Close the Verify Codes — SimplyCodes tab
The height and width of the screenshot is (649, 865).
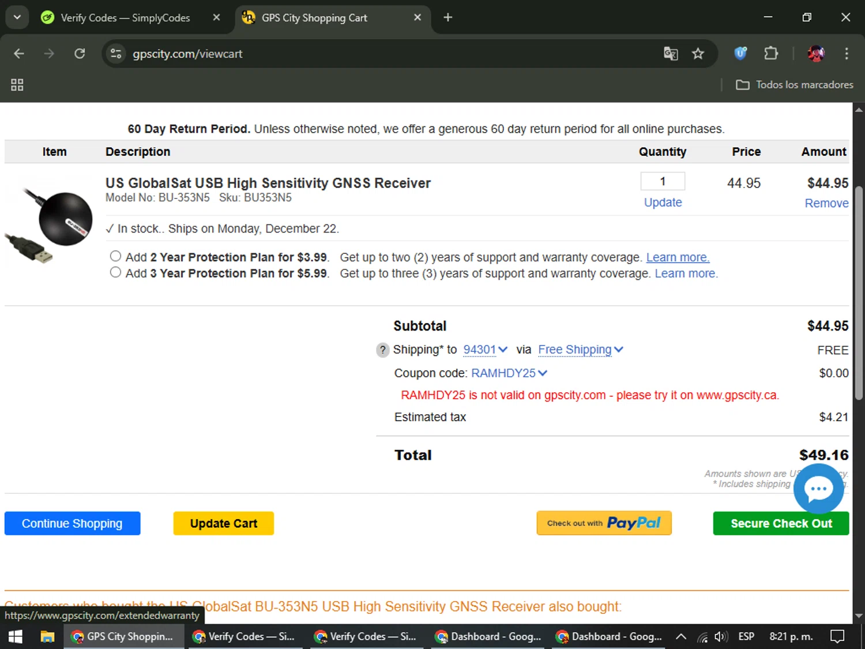(216, 17)
